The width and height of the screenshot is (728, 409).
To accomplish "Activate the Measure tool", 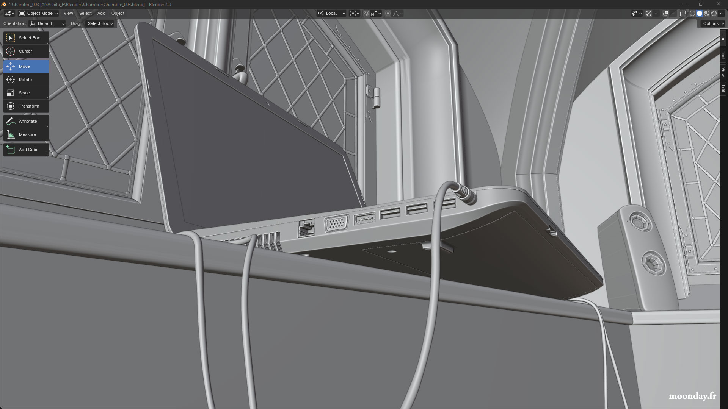I will pyautogui.click(x=27, y=134).
